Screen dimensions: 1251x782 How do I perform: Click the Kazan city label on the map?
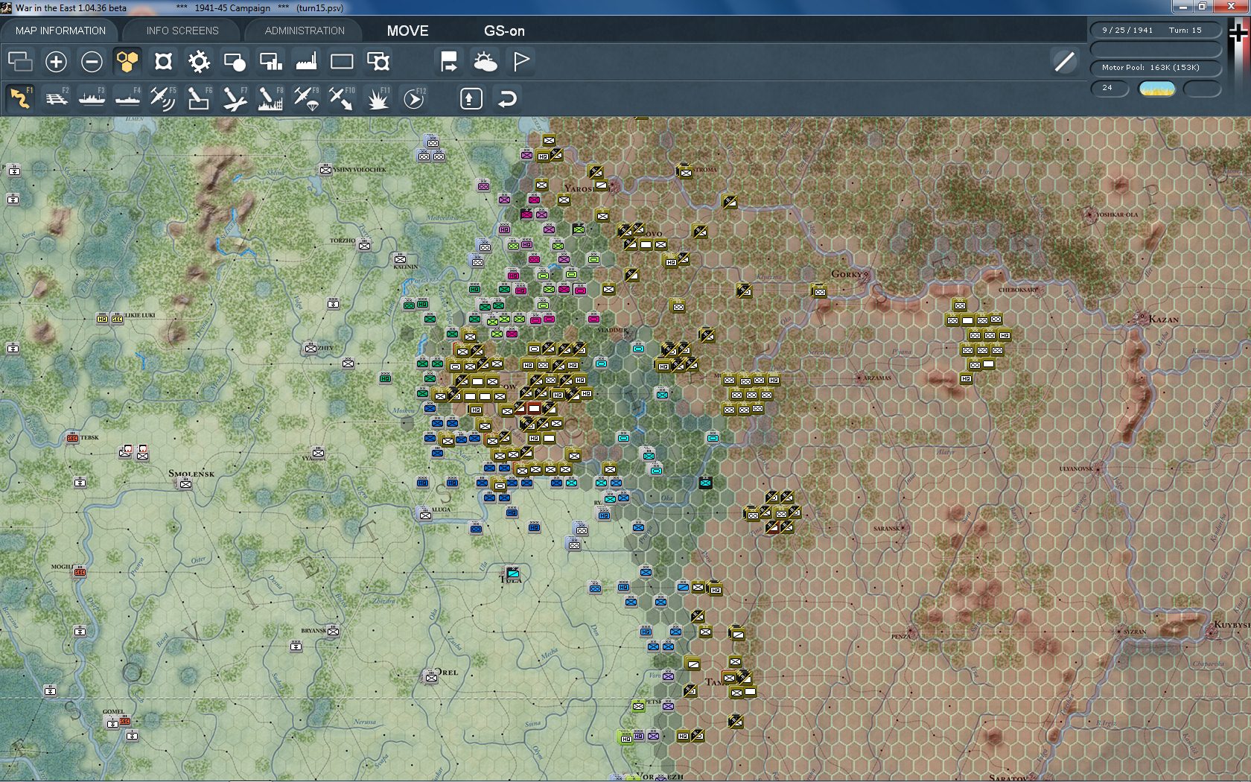(x=1163, y=319)
